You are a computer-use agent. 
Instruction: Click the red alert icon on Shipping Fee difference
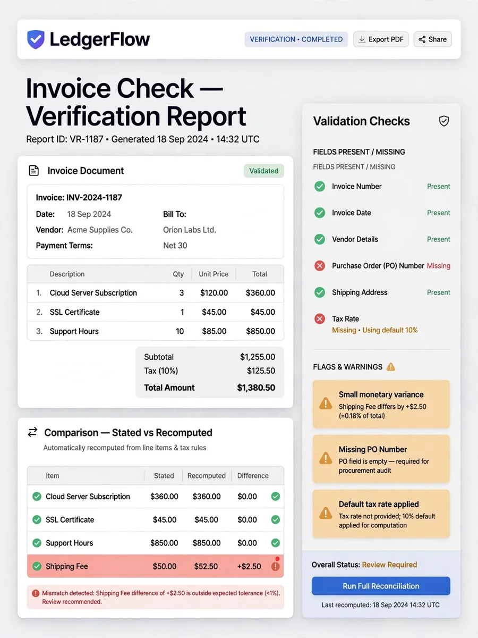click(276, 567)
